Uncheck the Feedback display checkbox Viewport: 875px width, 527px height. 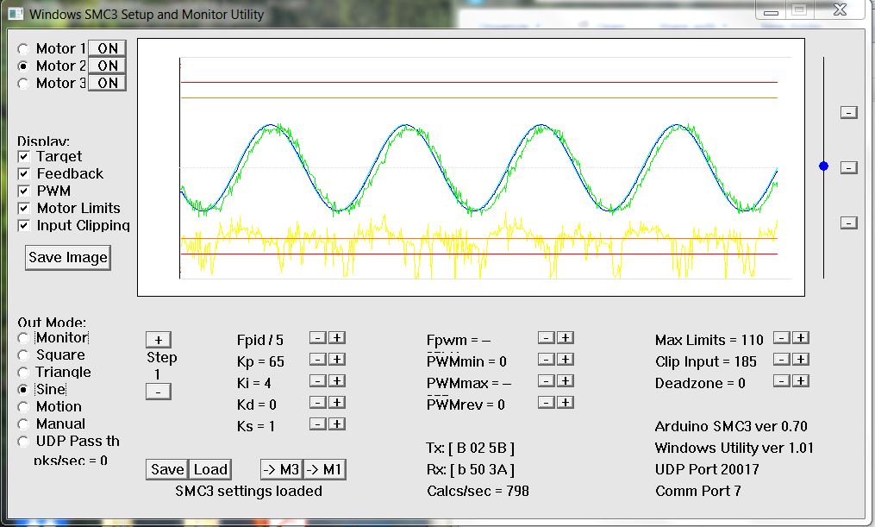(x=24, y=174)
